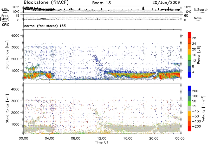208x144 pixels.
Task: Click the 'N.Search' legend label
Action: pyautogui.click(x=201, y=10)
